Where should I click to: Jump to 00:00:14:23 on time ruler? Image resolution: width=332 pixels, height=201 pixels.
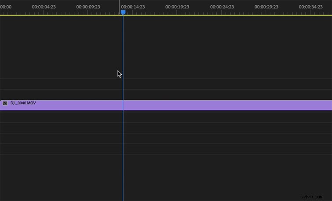133,7
